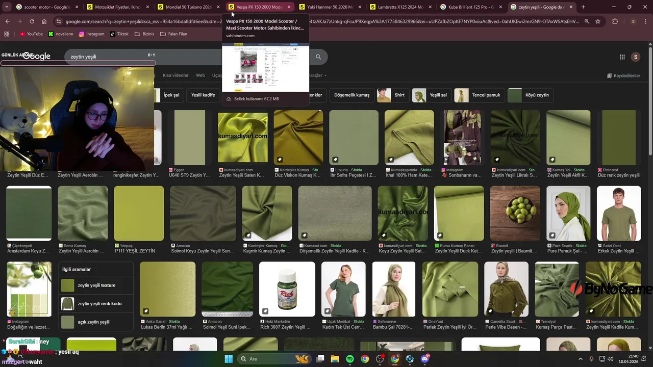Viewport: 653px width, 367px height.
Task: Open Task View on the taskbar
Action: 319,359
